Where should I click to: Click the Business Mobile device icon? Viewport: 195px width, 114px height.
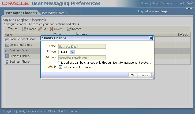point(7,56)
